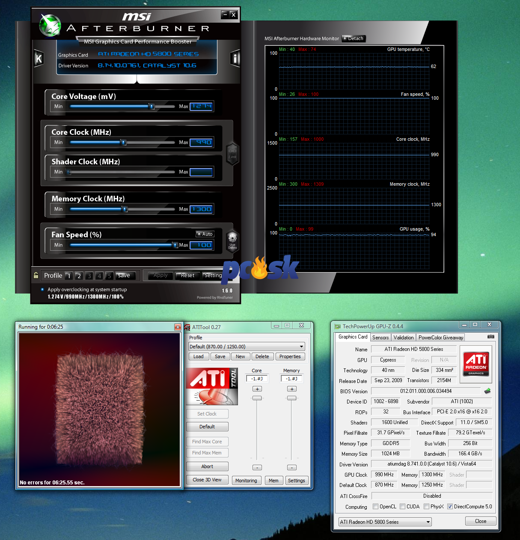Decrease Core clock with minus button

click(257, 467)
